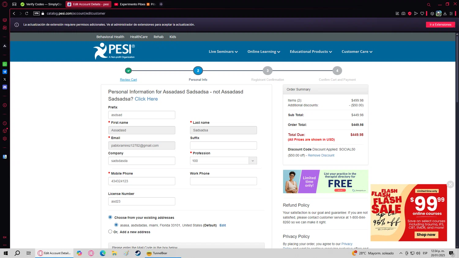Bookmark page with the heart icon
The image size is (459, 258).
(x=422, y=13)
